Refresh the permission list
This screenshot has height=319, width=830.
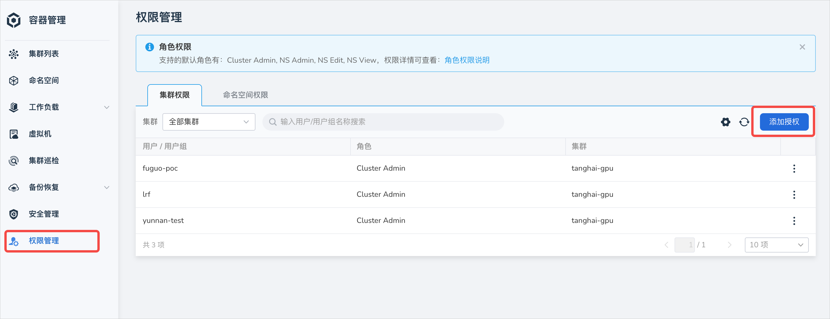(x=744, y=122)
